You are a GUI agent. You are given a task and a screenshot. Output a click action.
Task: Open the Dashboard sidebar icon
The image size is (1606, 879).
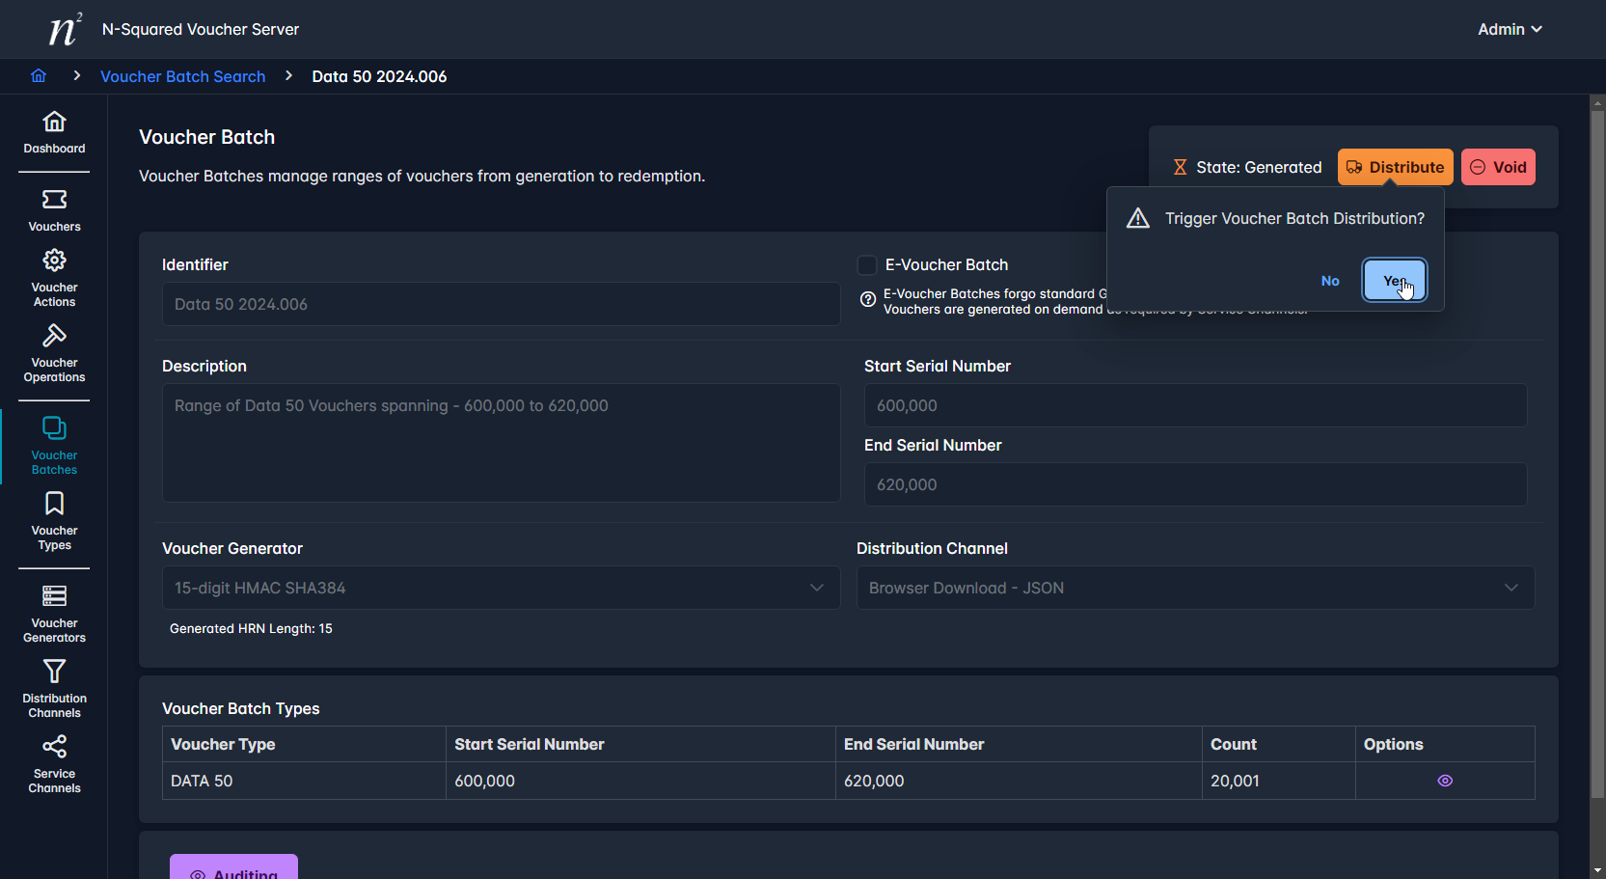pos(54,122)
